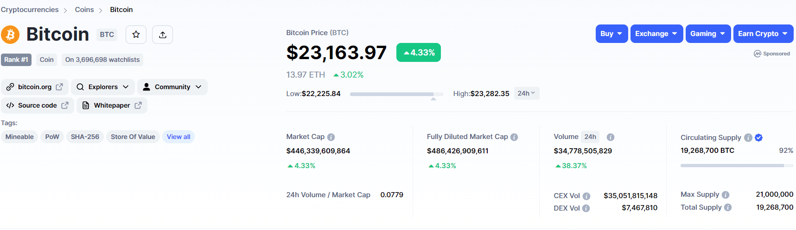
Task: Open the bitcoin.org website link
Action: point(35,87)
